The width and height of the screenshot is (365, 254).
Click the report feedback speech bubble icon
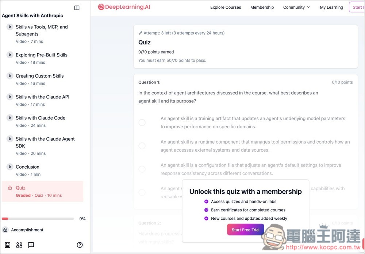point(31,245)
